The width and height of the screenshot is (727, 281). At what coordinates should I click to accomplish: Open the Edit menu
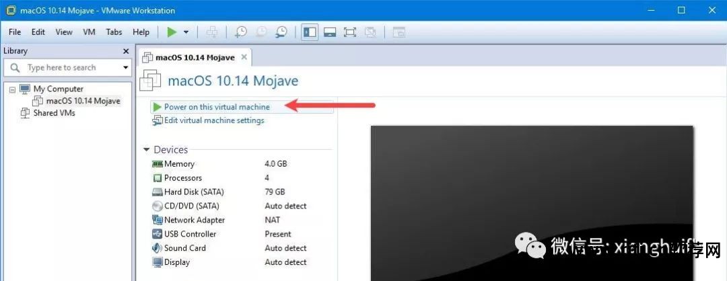coord(38,32)
